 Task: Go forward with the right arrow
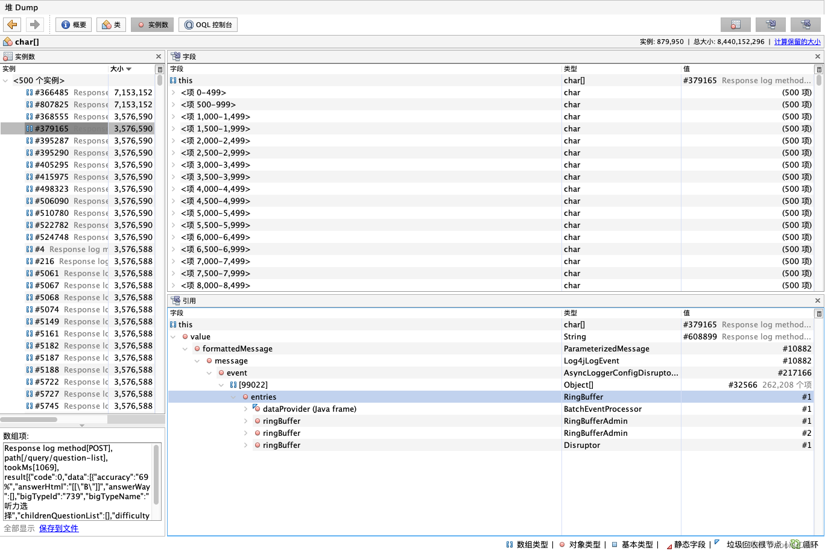coord(34,25)
